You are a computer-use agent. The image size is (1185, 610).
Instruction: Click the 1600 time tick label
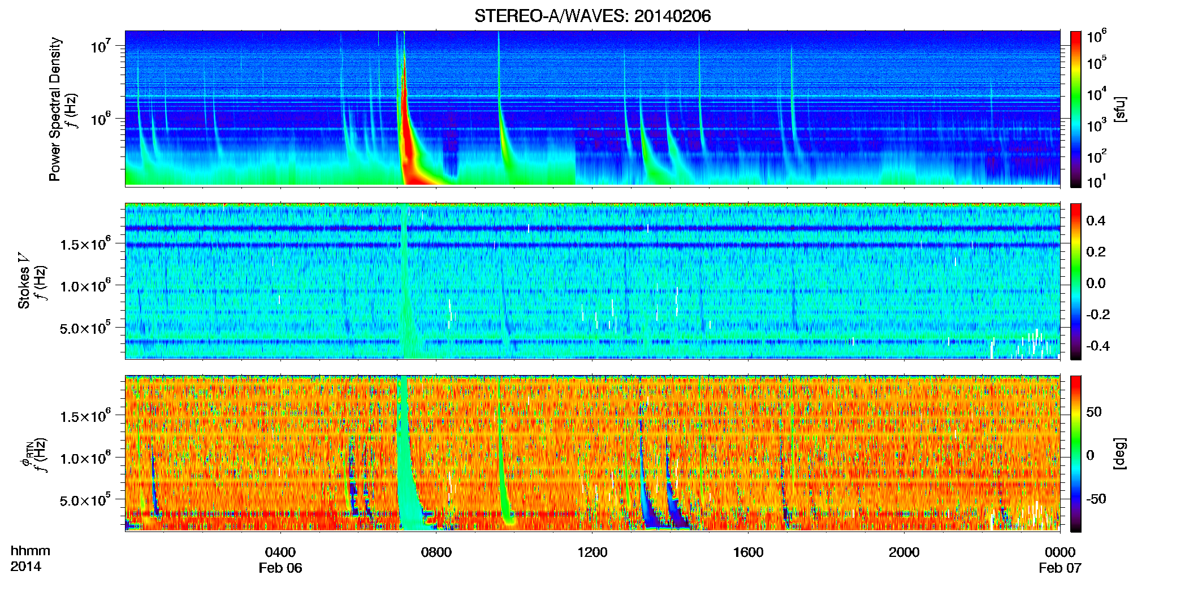click(x=748, y=552)
